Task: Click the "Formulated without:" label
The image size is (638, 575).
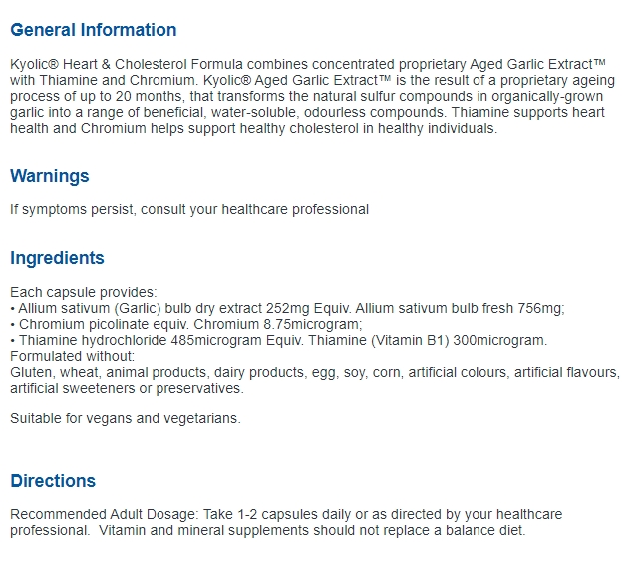Action: coord(72,356)
